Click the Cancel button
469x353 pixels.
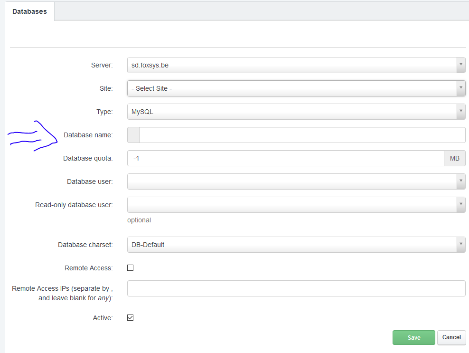(x=451, y=337)
